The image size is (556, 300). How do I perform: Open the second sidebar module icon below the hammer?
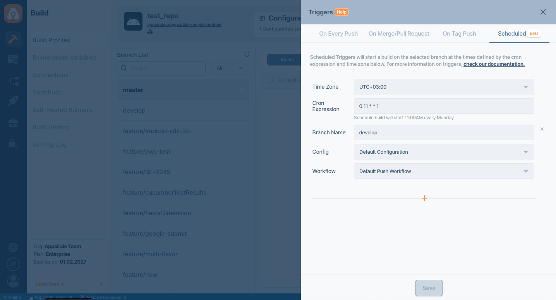(x=13, y=60)
